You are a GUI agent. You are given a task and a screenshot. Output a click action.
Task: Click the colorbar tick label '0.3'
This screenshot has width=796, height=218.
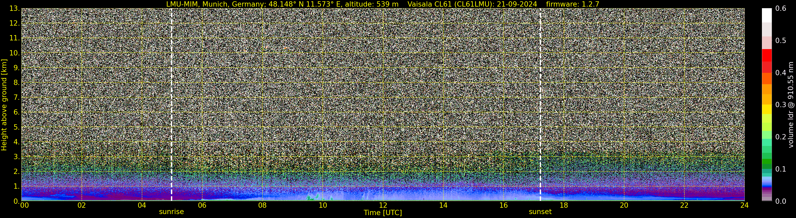[x=781, y=105]
